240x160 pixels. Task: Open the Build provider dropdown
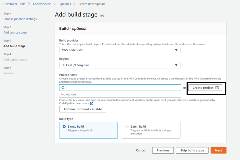pyautogui.click(x=120, y=50)
